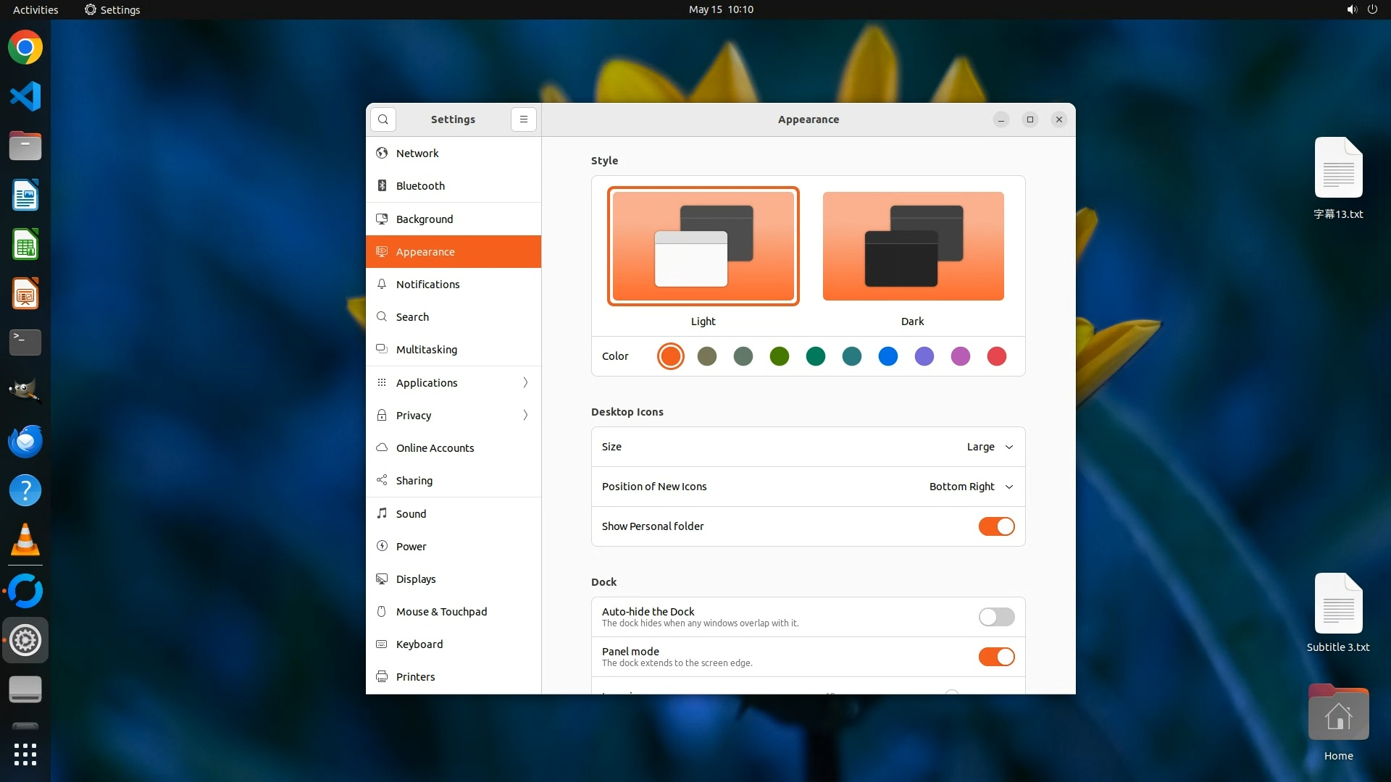Enable Auto-hide the Dock switch
This screenshot has height=782, width=1391.
tap(996, 617)
